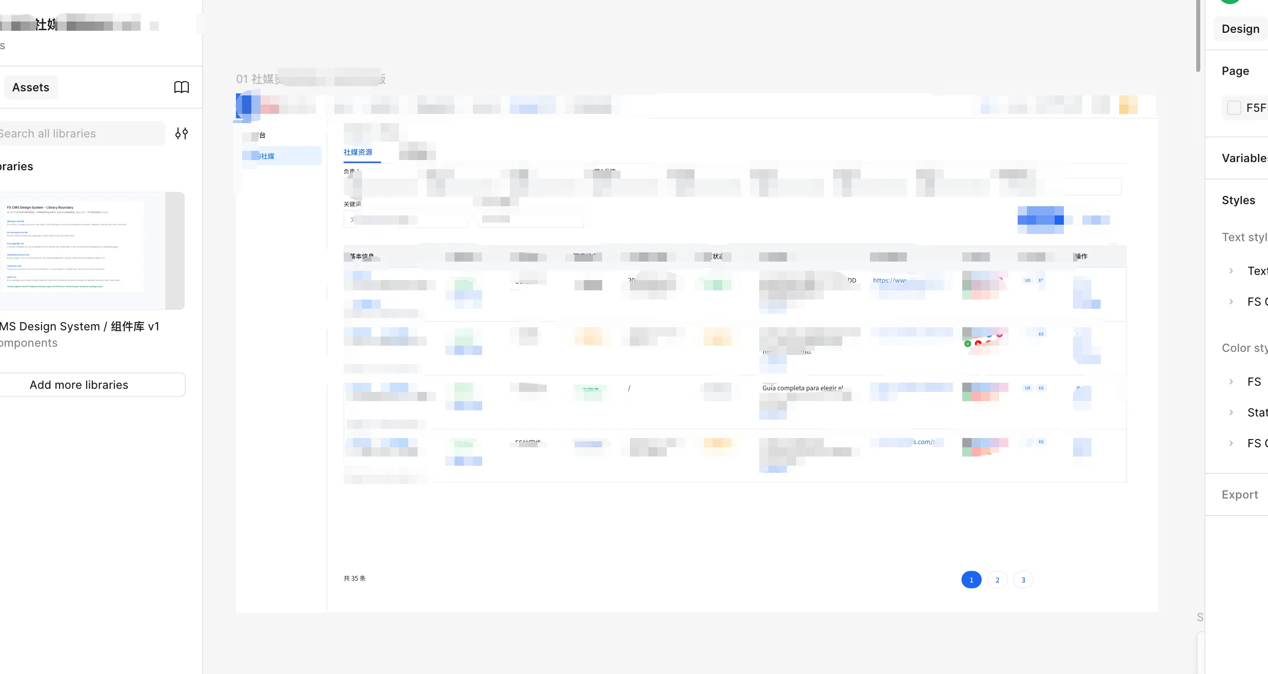Open the https://ww link in first table row
This screenshot has height=674, width=1268.
889,281
